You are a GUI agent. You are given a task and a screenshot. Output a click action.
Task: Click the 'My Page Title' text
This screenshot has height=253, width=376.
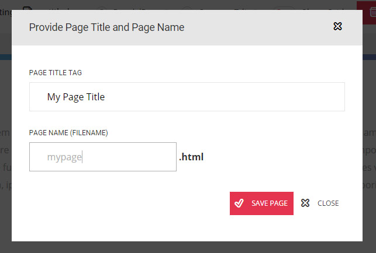[76, 97]
